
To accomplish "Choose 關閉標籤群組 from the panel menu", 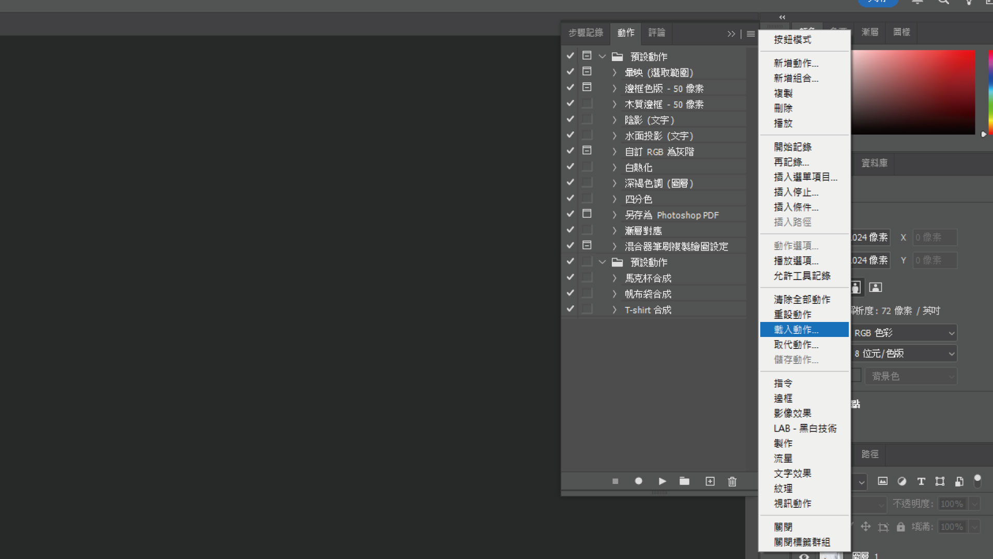I will click(804, 542).
